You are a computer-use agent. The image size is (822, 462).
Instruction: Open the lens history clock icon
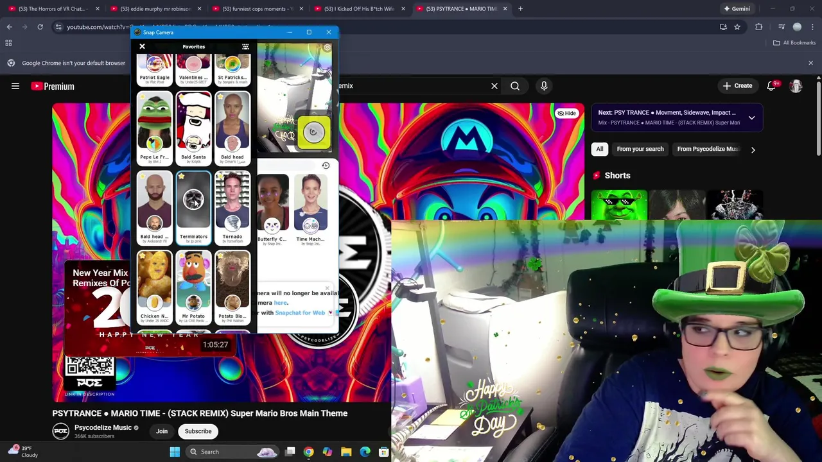click(x=326, y=166)
